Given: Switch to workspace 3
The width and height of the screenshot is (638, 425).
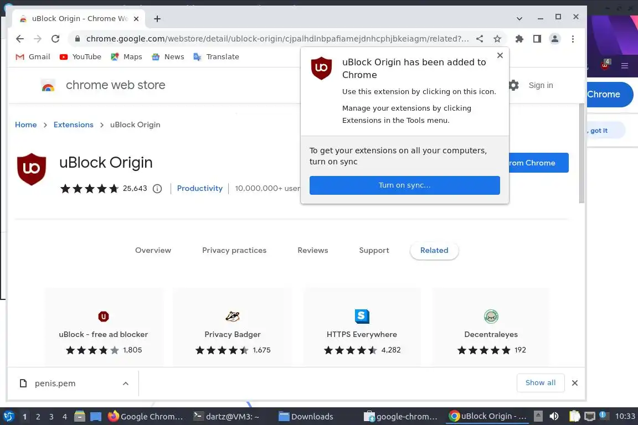Looking at the screenshot, I should coord(52,417).
